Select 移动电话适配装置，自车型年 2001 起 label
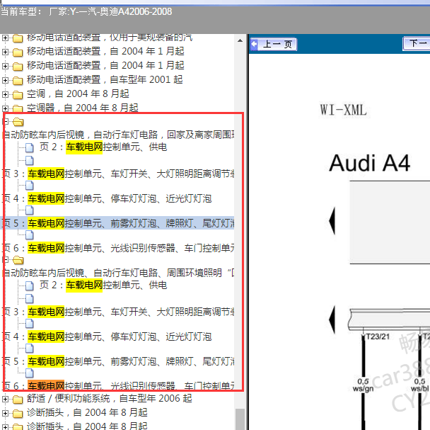The width and height of the screenshot is (430, 430). click(105, 79)
